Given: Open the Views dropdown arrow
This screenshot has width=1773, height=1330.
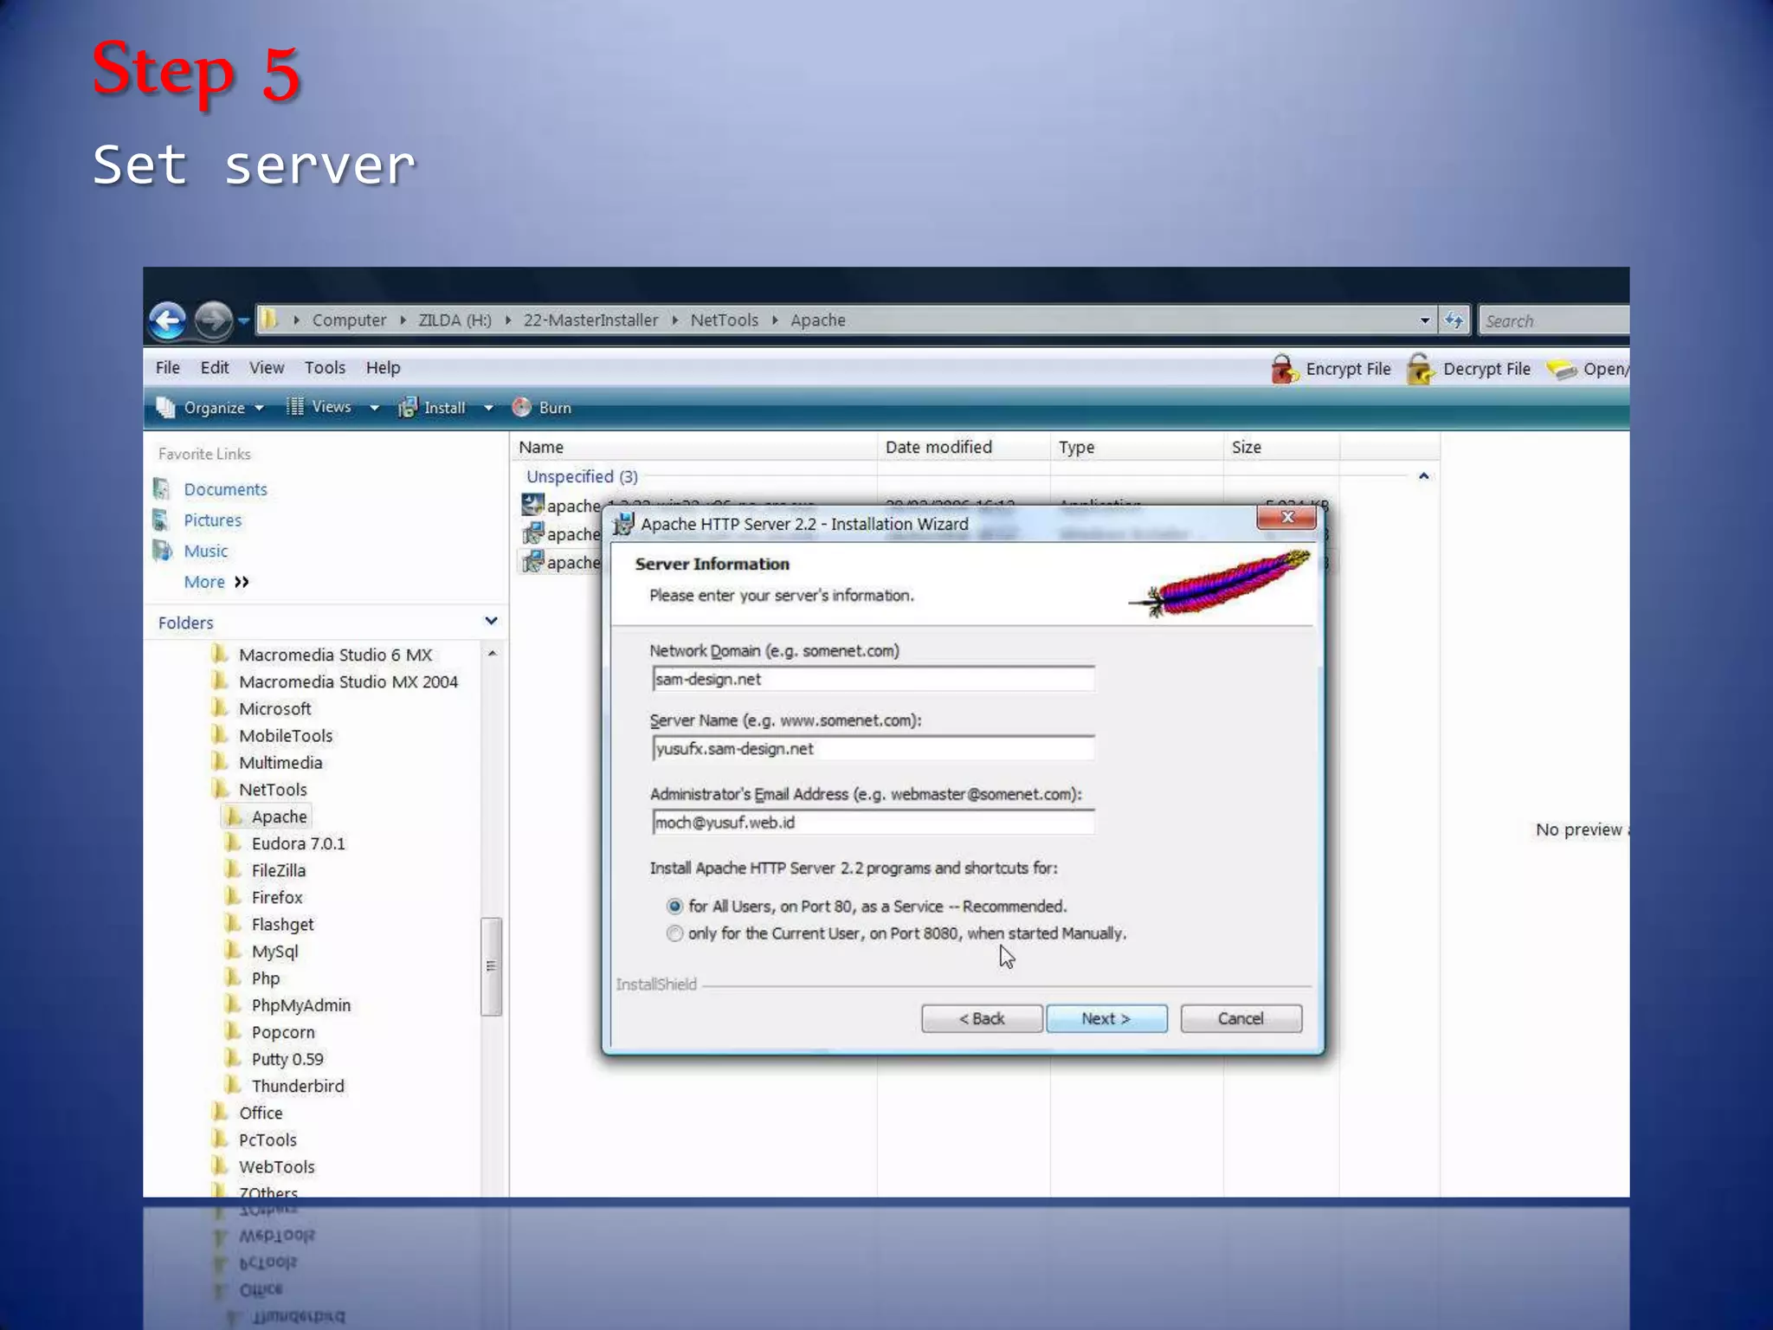Looking at the screenshot, I should 374,408.
